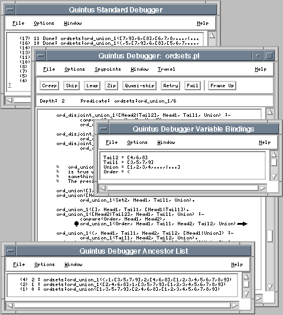Click the Retry button
This screenshot has width=283, height=315.
[170, 86]
